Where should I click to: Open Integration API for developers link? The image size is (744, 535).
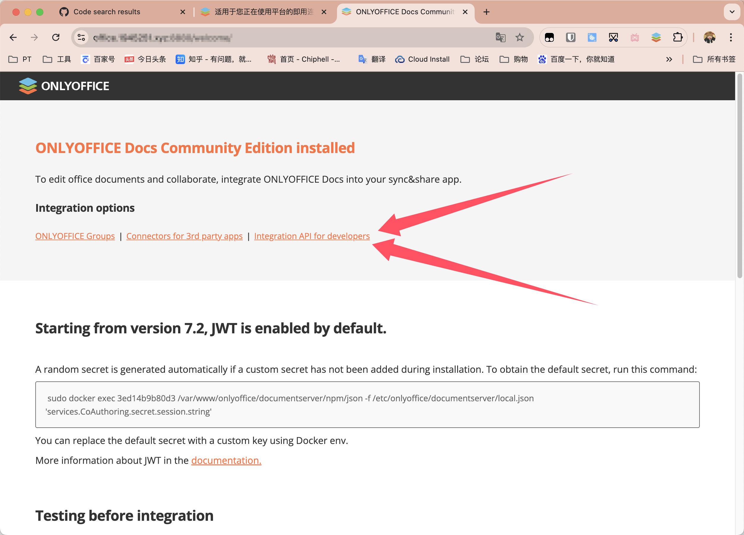coord(312,236)
